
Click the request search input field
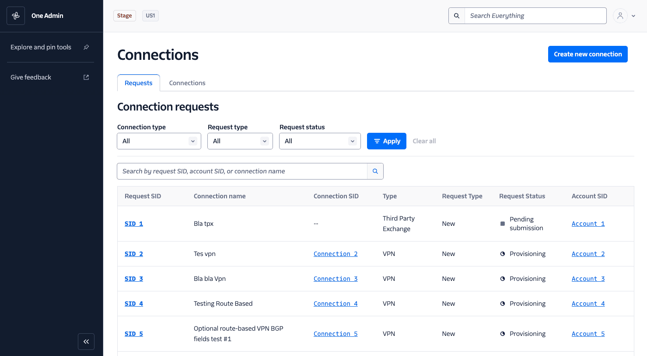tap(242, 171)
